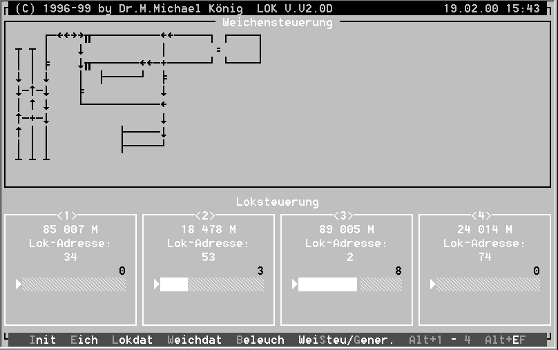This screenshot has height=350, width=558.
Task: Select loco panel header <3>
Action: click(x=343, y=215)
